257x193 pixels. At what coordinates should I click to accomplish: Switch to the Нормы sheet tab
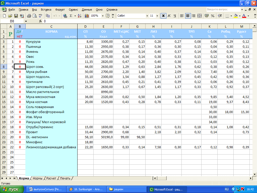tap(37, 178)
